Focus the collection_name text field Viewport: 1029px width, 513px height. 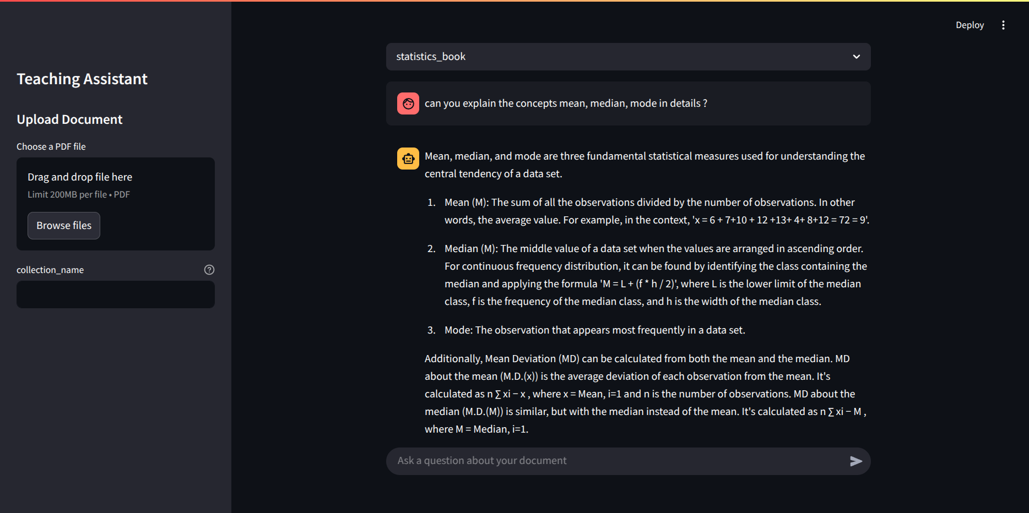coord(116,294)
